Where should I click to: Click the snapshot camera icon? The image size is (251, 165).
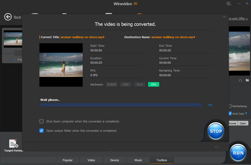click(241, 80)
